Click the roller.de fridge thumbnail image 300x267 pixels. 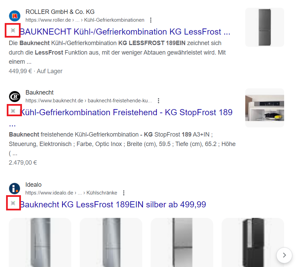[x=265, y=27]
